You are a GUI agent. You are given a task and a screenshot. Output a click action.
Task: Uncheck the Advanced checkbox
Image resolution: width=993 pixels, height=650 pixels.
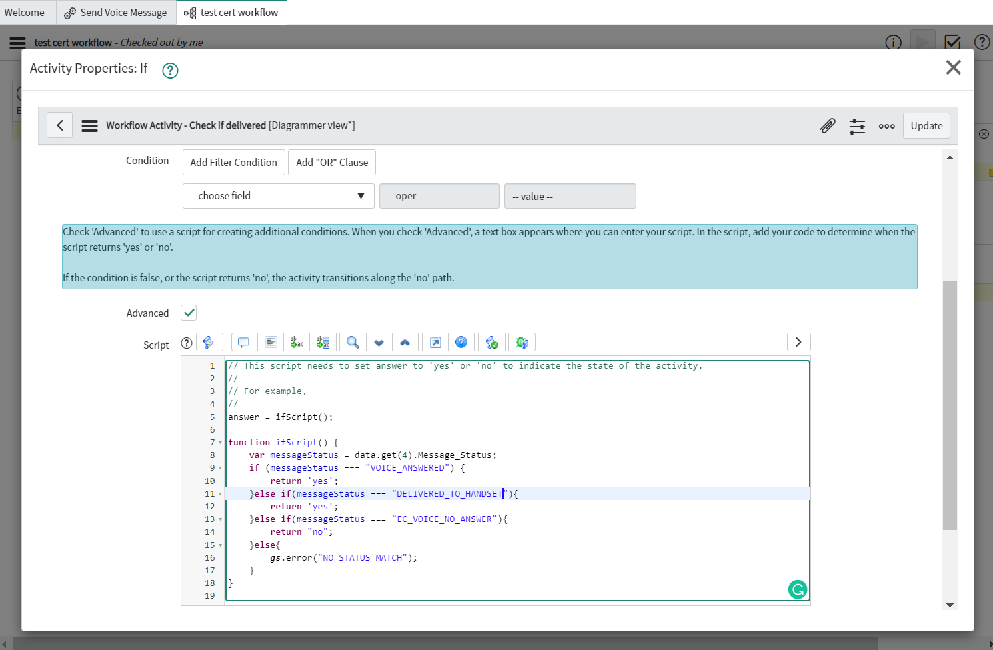click(x=189, y=313)
